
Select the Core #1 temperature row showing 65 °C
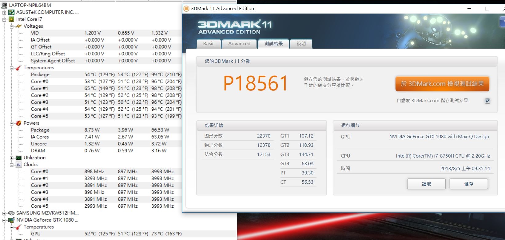pos(106,88)
